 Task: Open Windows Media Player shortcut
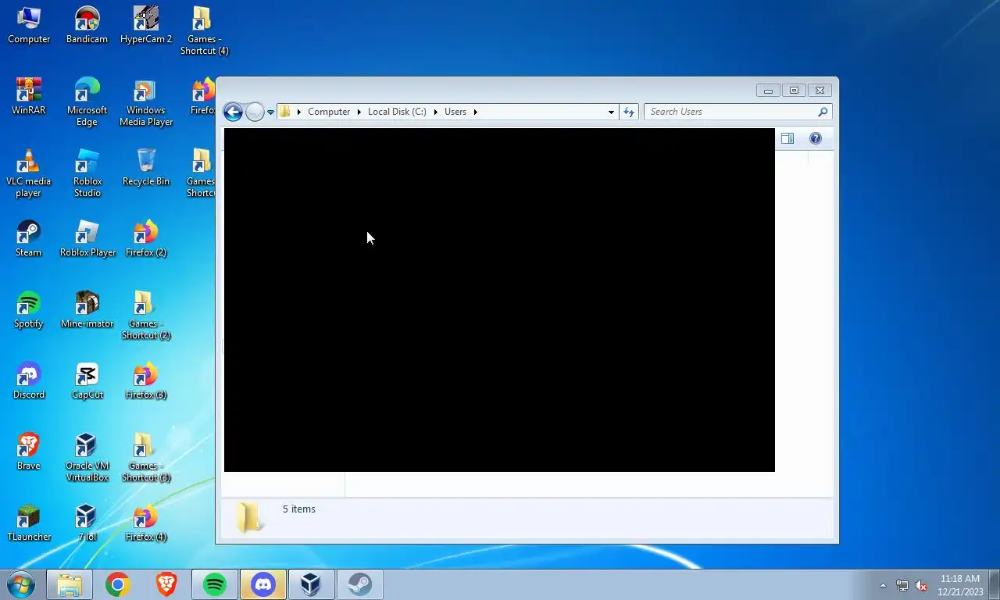pyautogui.click(x=146, y=102)
